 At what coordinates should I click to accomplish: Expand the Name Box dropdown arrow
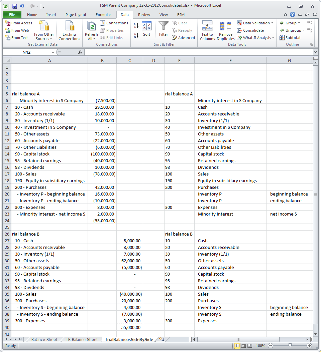coord(53,52)
